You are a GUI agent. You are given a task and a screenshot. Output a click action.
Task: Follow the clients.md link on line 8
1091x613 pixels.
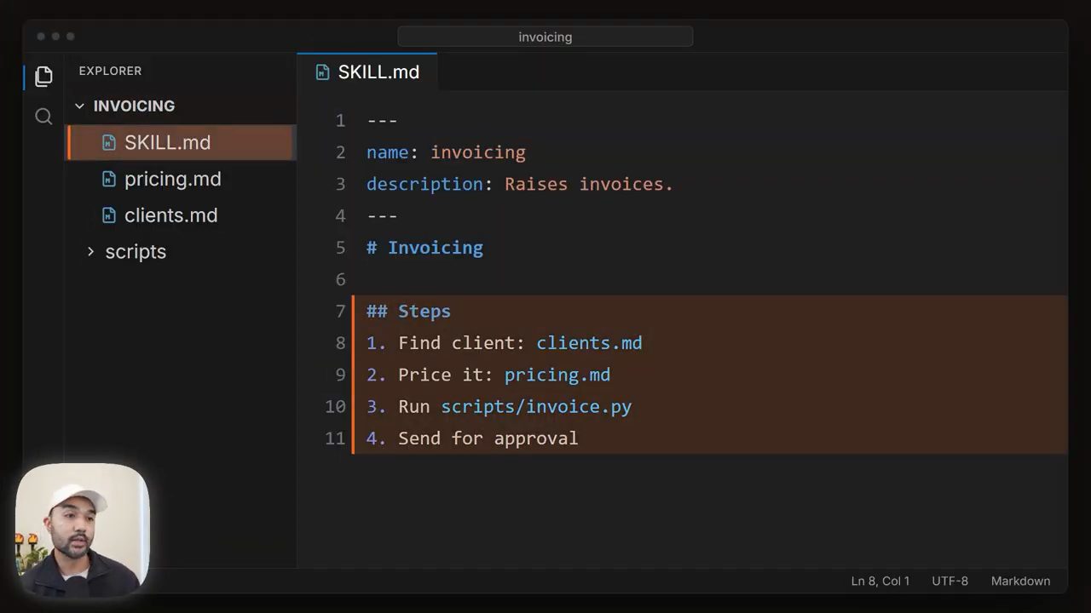[589, 343]
